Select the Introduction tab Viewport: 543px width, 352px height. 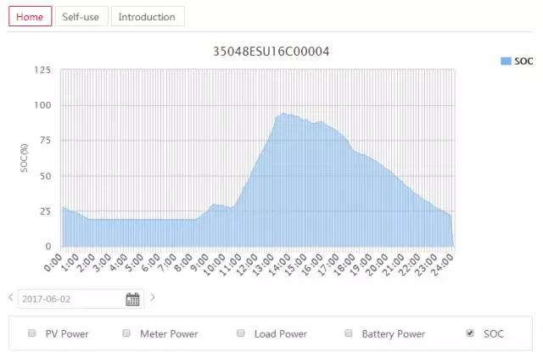[147, 17]
